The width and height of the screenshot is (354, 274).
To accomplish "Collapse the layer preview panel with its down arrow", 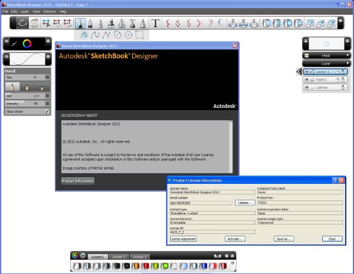I will (306, 41).
